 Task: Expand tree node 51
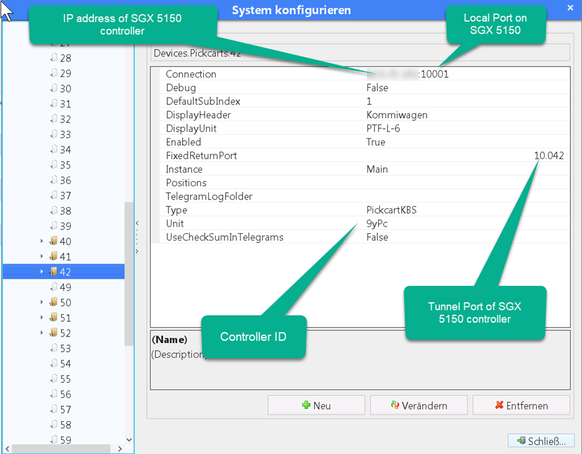coord(42,317)
